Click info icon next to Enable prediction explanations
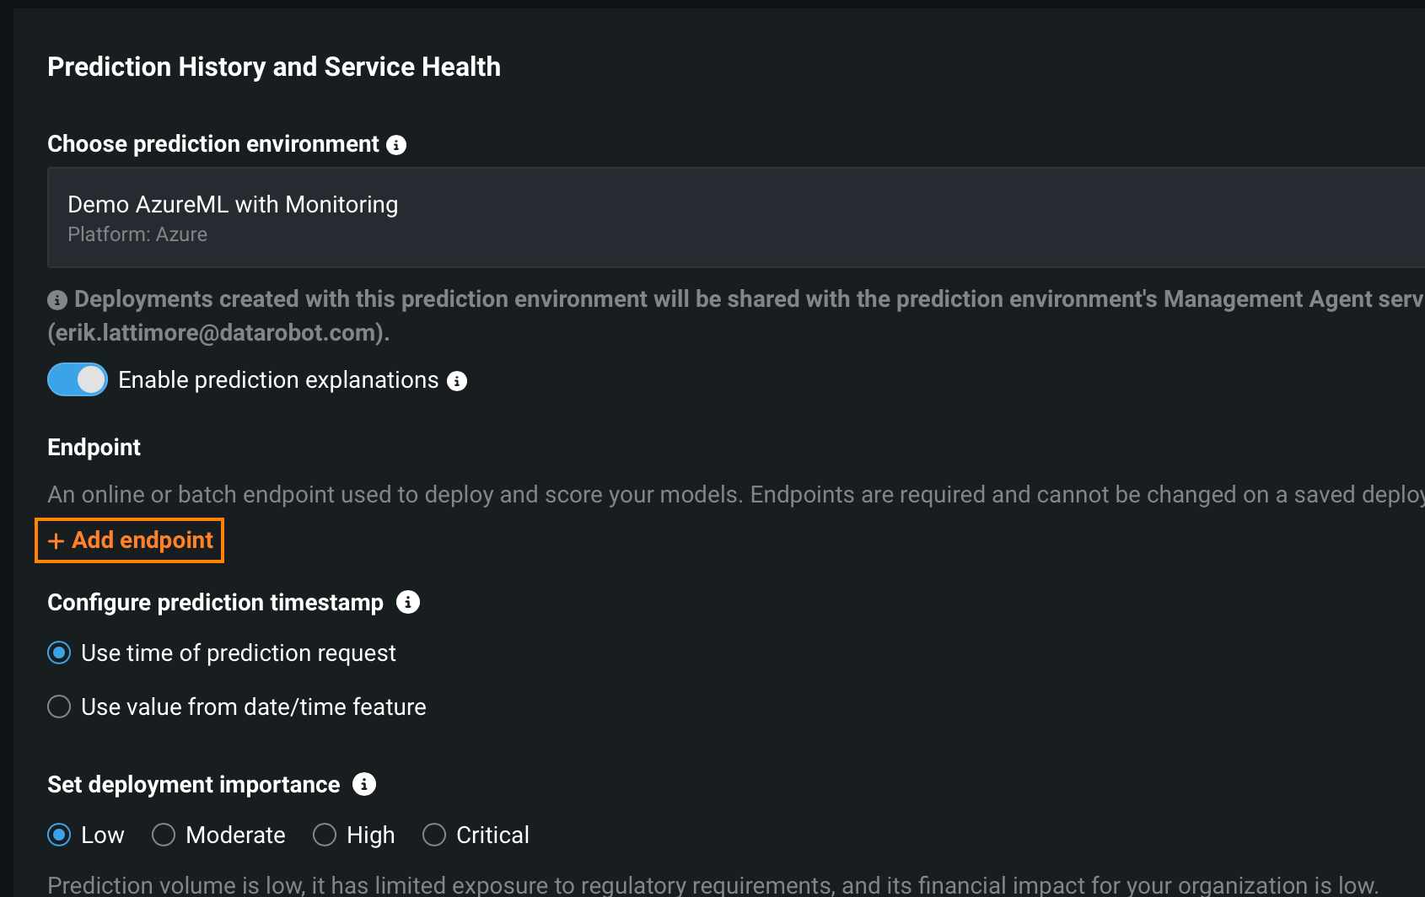 tap(457, 381)
